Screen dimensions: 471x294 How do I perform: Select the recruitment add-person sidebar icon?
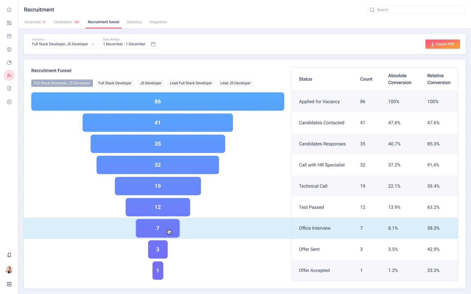(x=9, y=75)
